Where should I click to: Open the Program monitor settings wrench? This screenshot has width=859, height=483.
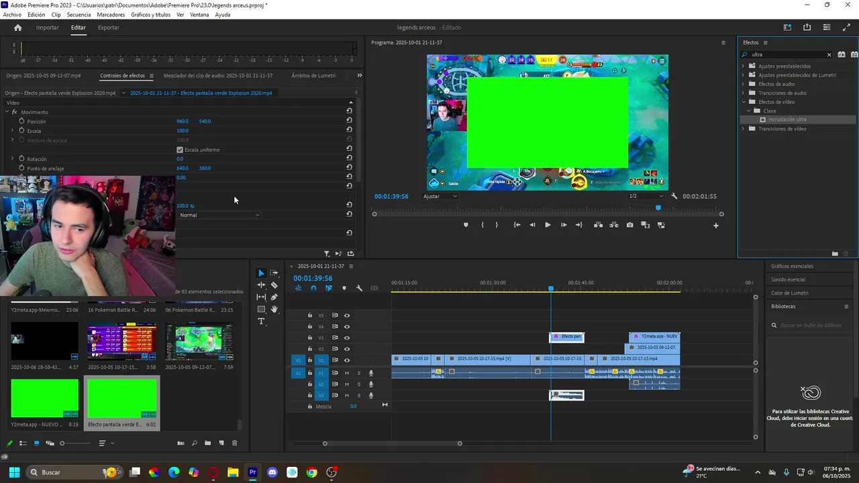click(674, 197)
